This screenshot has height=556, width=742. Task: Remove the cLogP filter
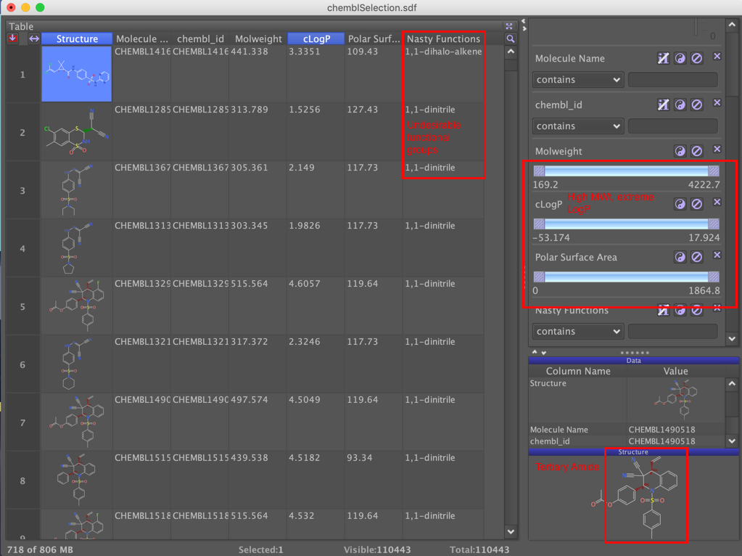(717, 203)
